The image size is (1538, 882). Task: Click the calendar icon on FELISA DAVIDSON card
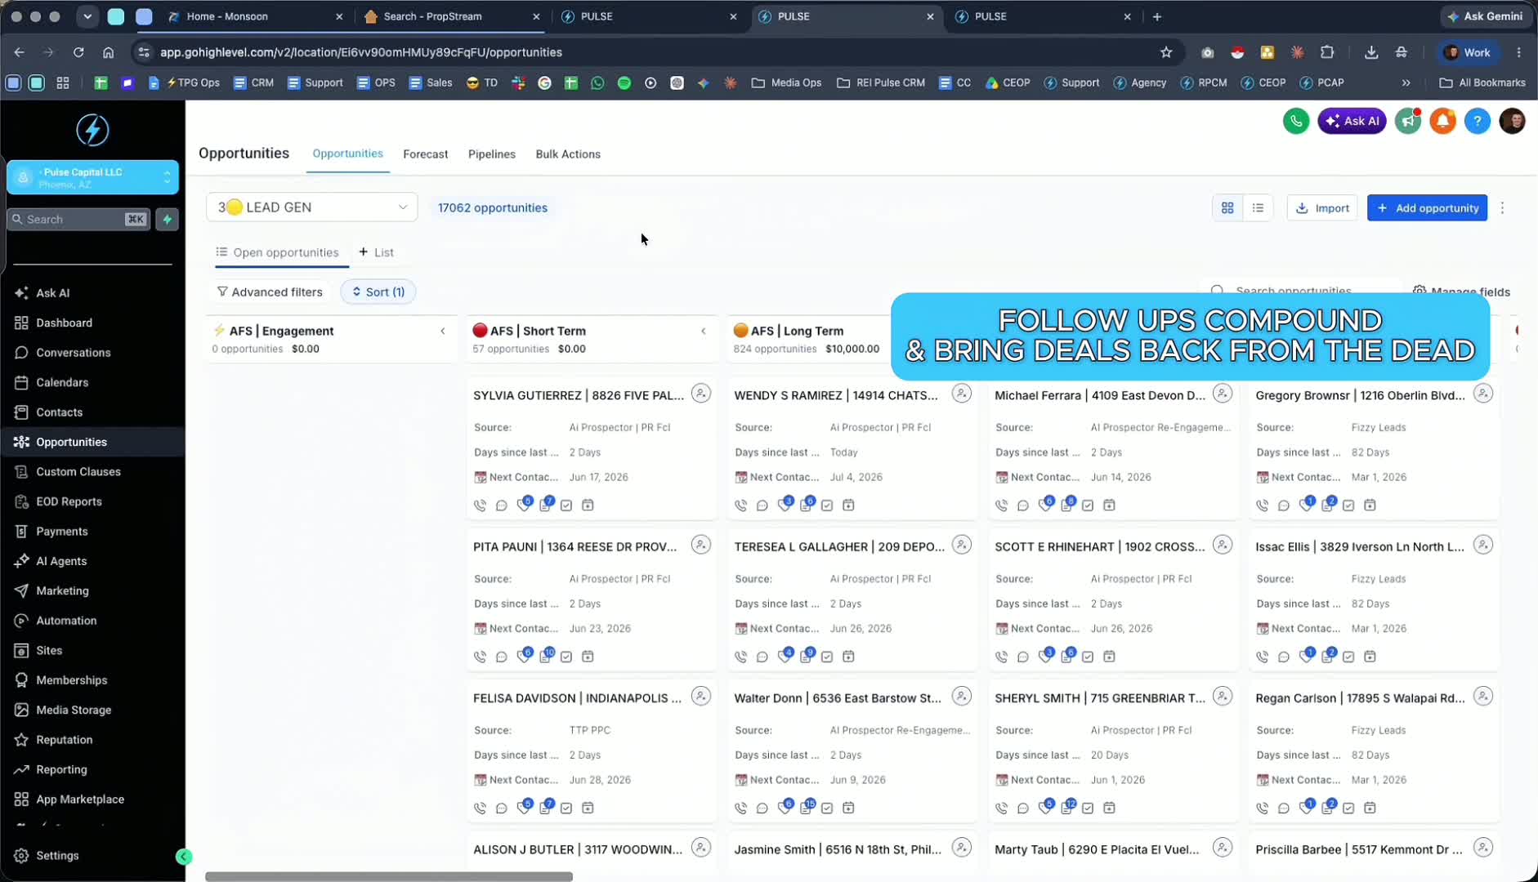pyautogui.click(x=588, y=808)
